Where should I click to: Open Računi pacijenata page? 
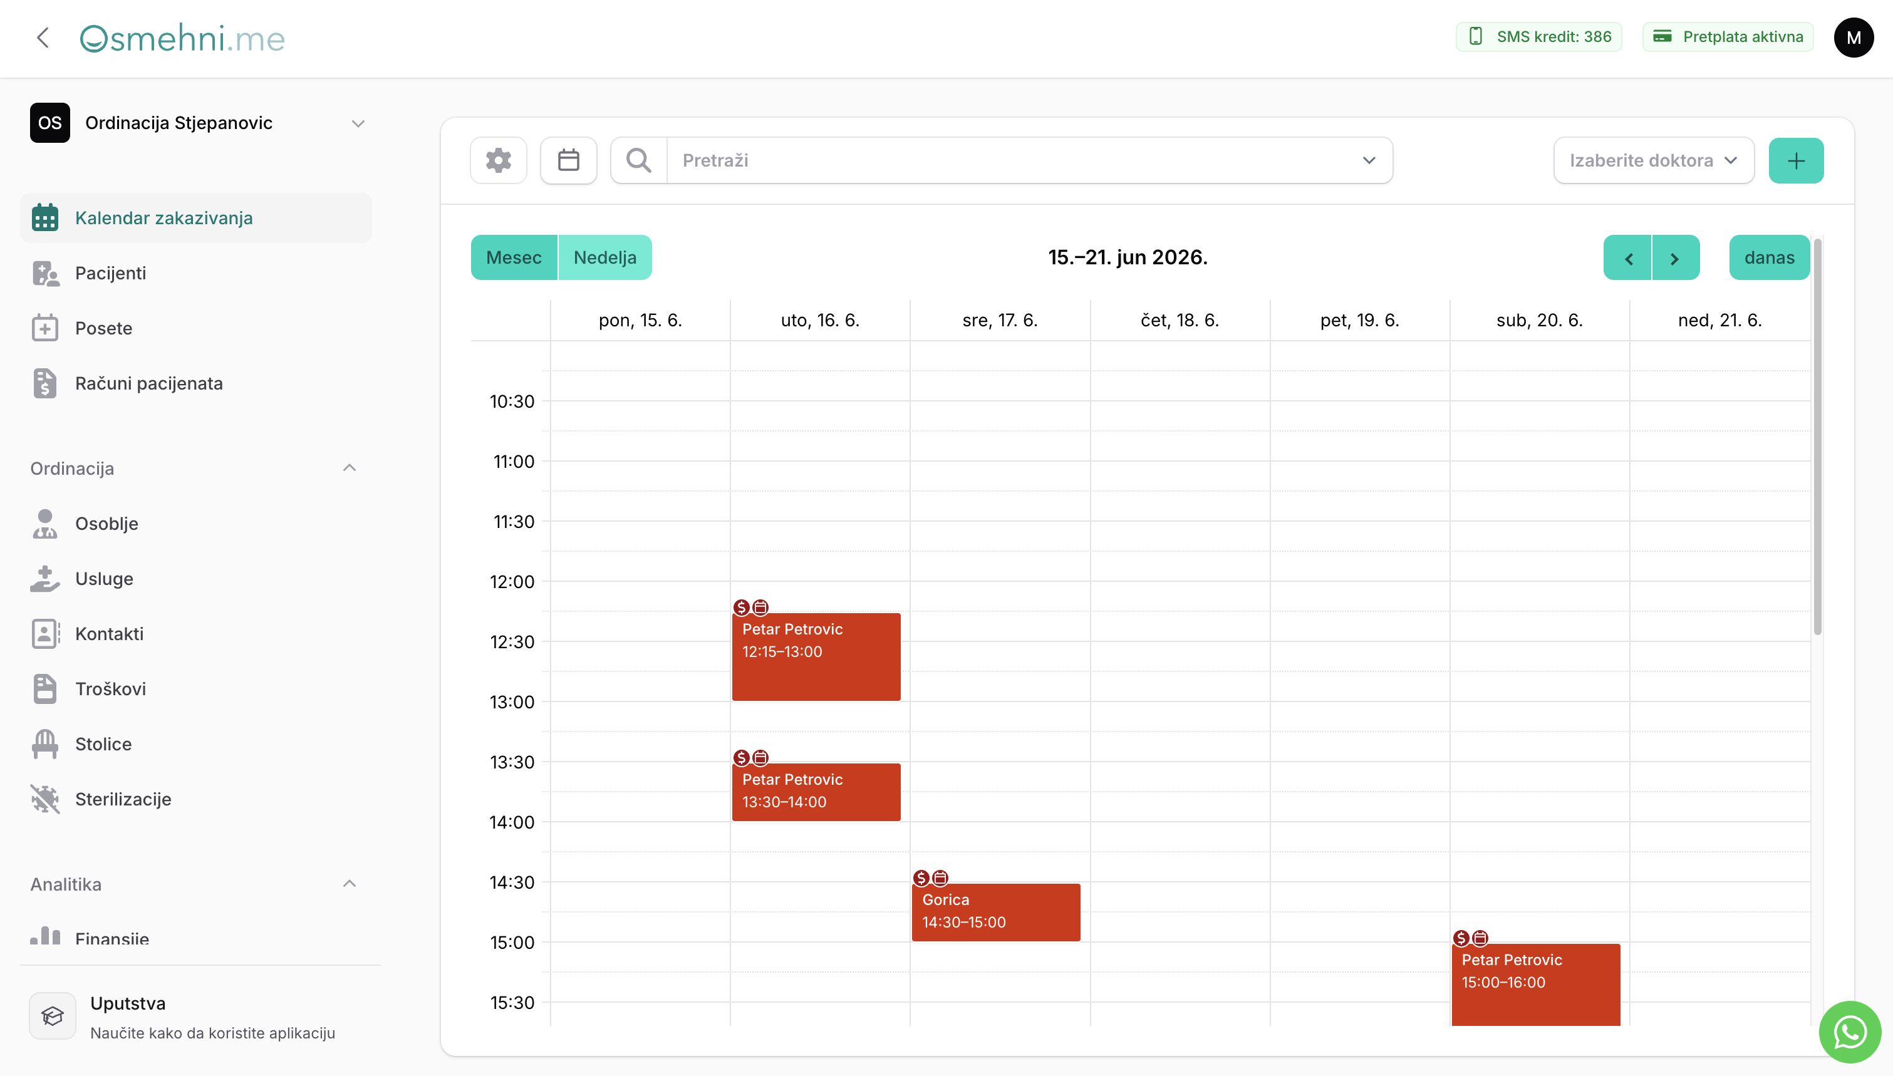196,383
